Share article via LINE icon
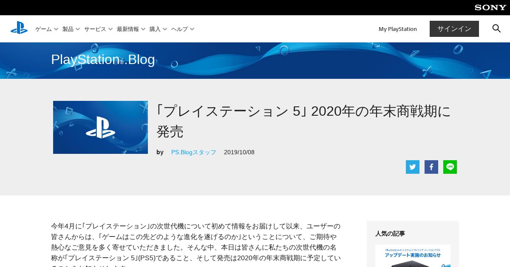Screen dimensions: 510x267 coord(450,167)
